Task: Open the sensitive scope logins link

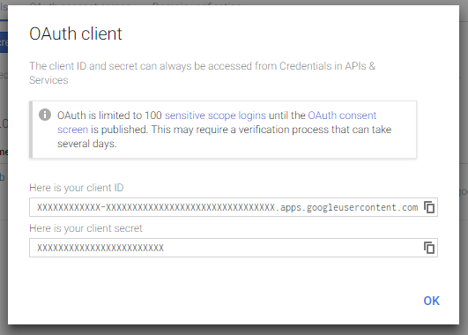Action: pyautogui.click(x=215, y=115)
